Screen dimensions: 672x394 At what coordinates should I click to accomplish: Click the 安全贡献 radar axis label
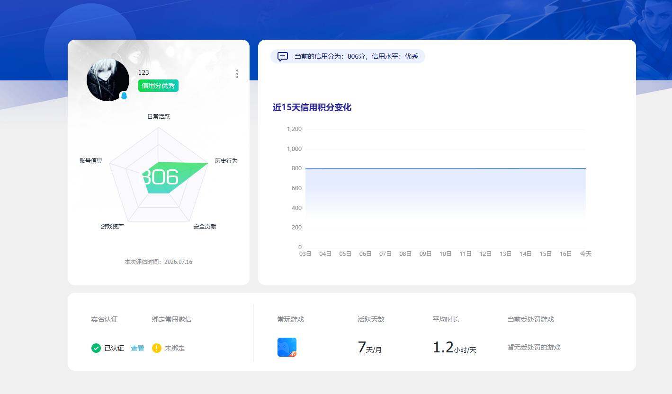[x=205, y=227]
